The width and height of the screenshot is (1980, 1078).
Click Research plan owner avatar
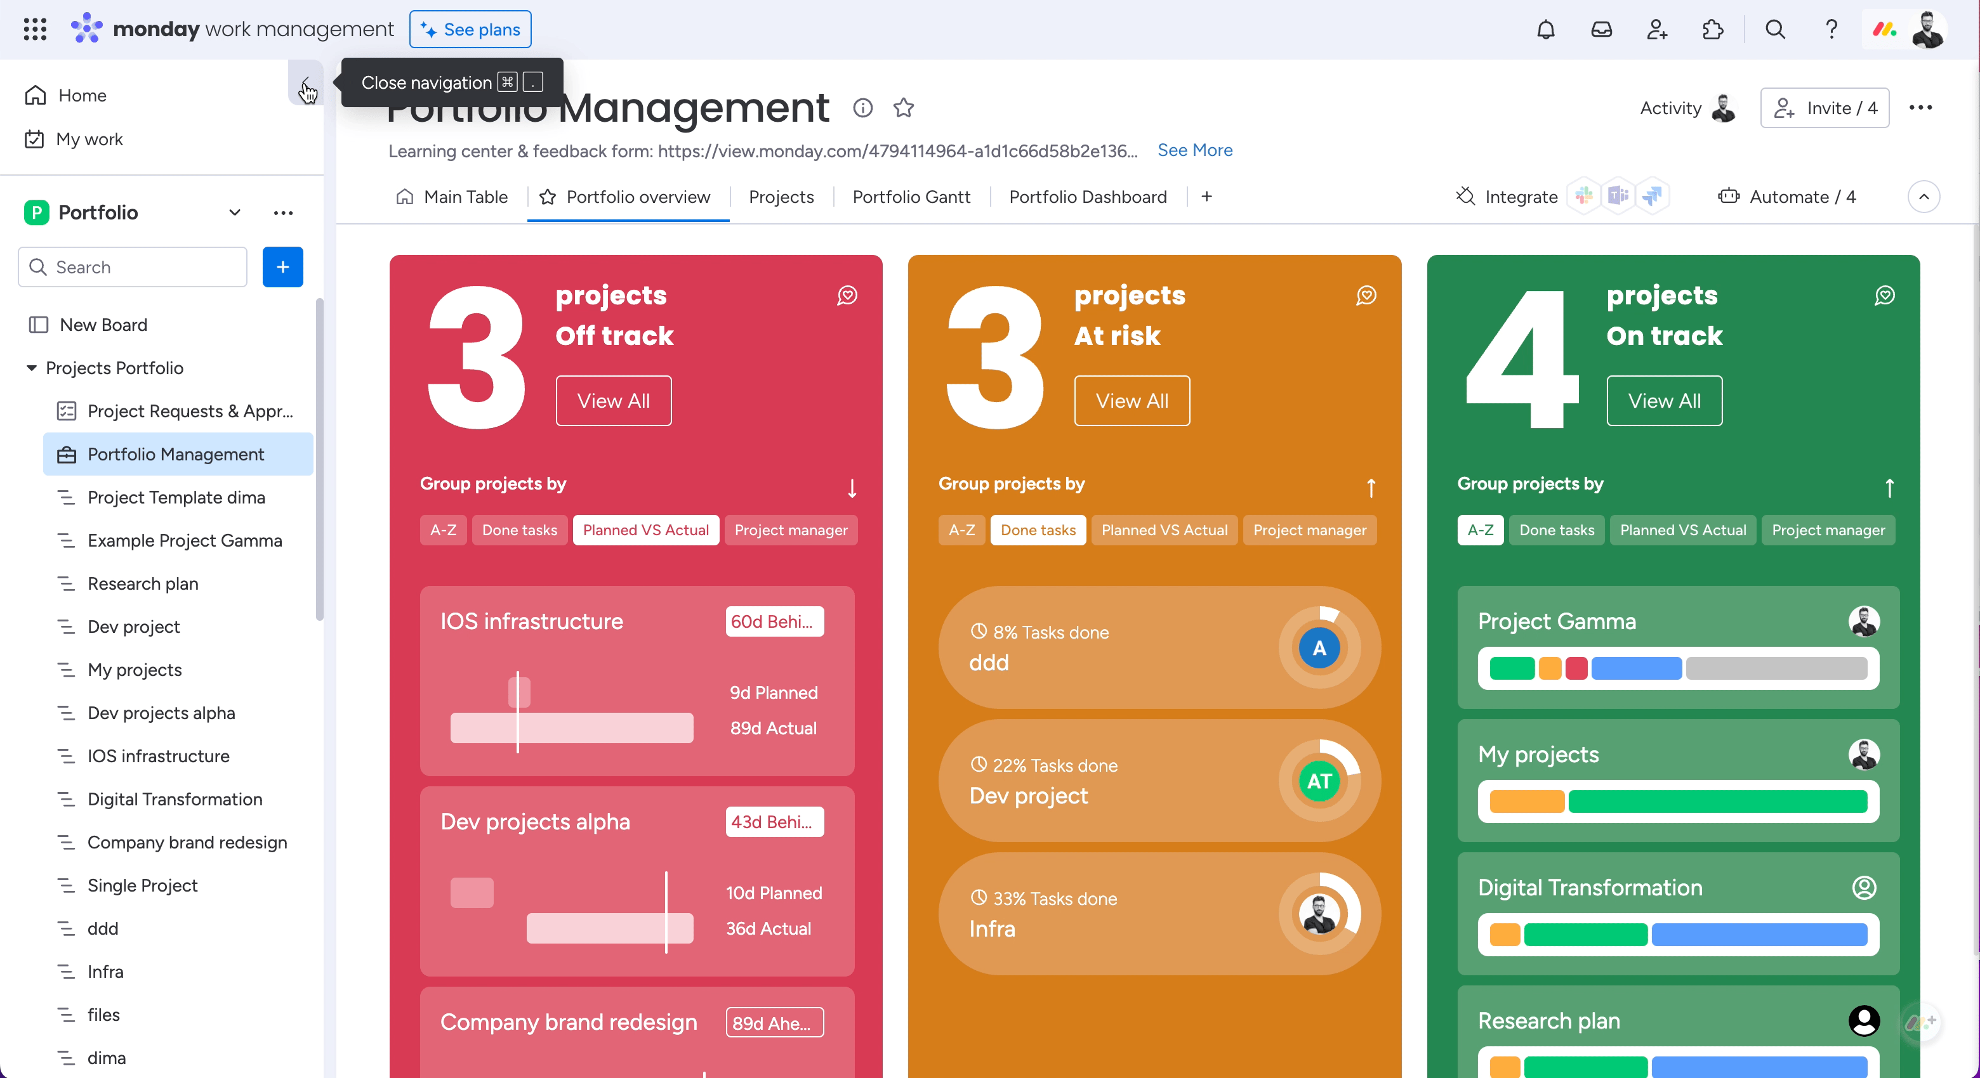coord(1864,1020)
